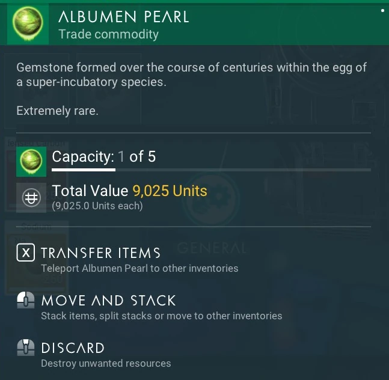This screenshot has height=380, width=389.
Task: Select the Discard option
Action: coord(73,348)
